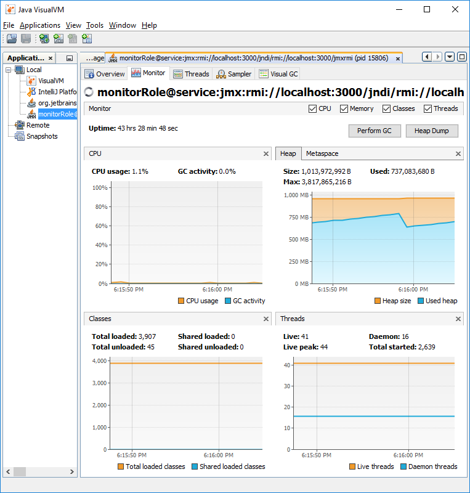Click the Add JMX Connection toolbar icon
The height and width of the screenshot is (493, 470).
pos(59,39)
